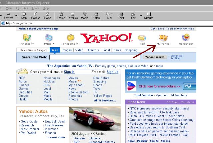The width and height of the screenshot is (213, 143).
Task: Open the Tools menu
Action: click(x=35, y=8)
